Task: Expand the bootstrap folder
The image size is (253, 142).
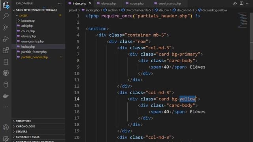Action: tap(38, 21)
